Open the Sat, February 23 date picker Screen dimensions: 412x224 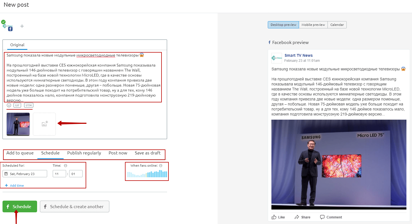(x=25, y=174)
